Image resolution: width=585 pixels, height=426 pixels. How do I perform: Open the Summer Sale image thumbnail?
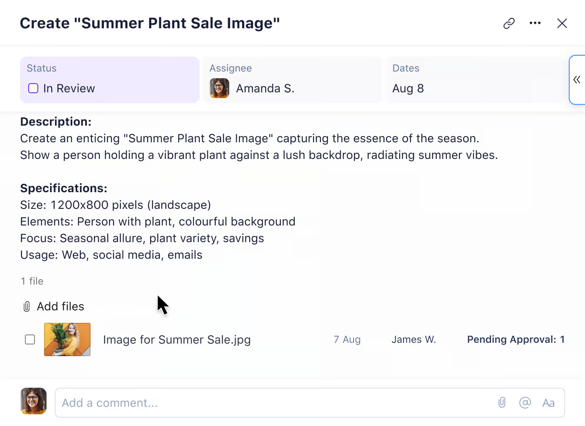[67, 339]
